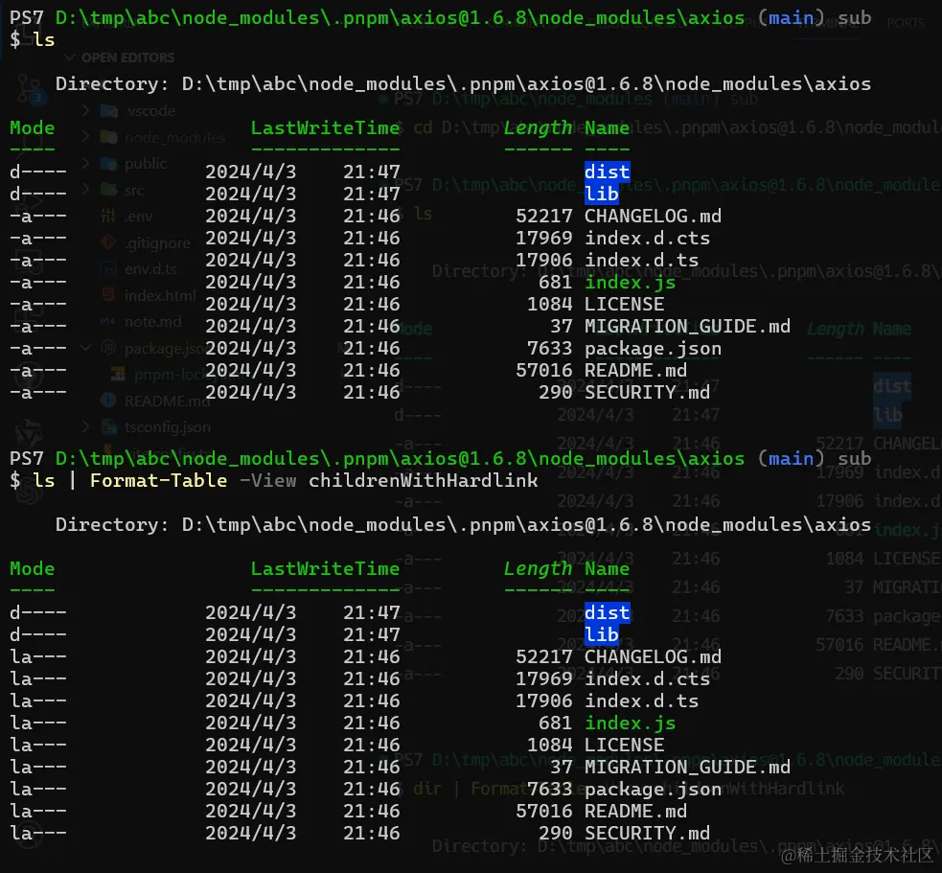Click 'CHANGELOG.md' in the Format-Table listing
Image resolution: width=942 pixels, height=873 pixels.
pos(653,656)
